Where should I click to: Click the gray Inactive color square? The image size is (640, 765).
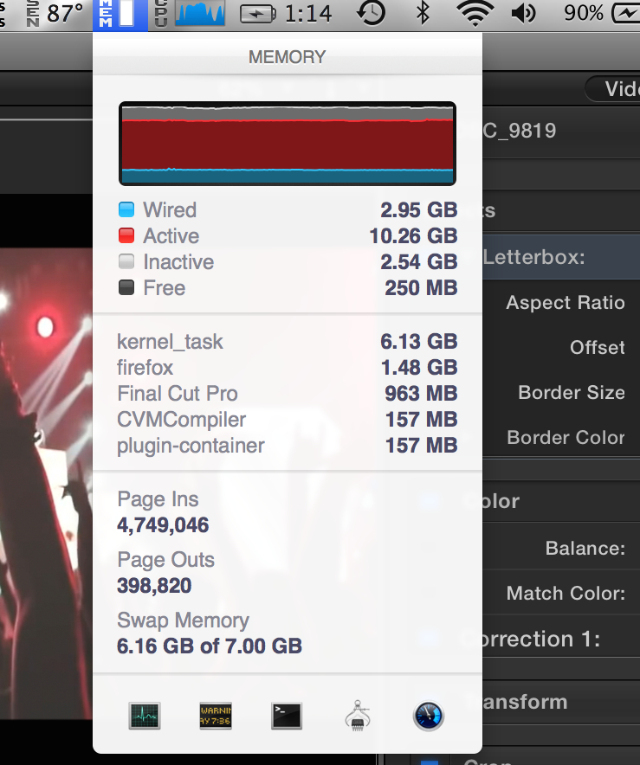point(126,261)
